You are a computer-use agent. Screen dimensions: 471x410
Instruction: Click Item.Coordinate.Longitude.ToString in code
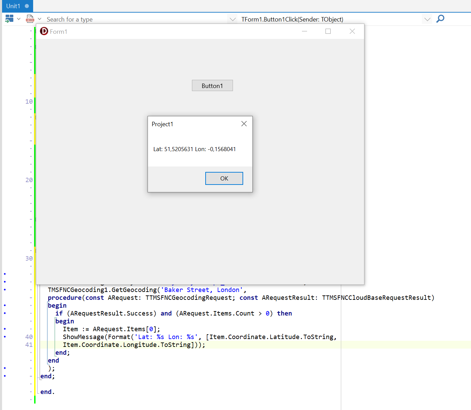[127, 345]
